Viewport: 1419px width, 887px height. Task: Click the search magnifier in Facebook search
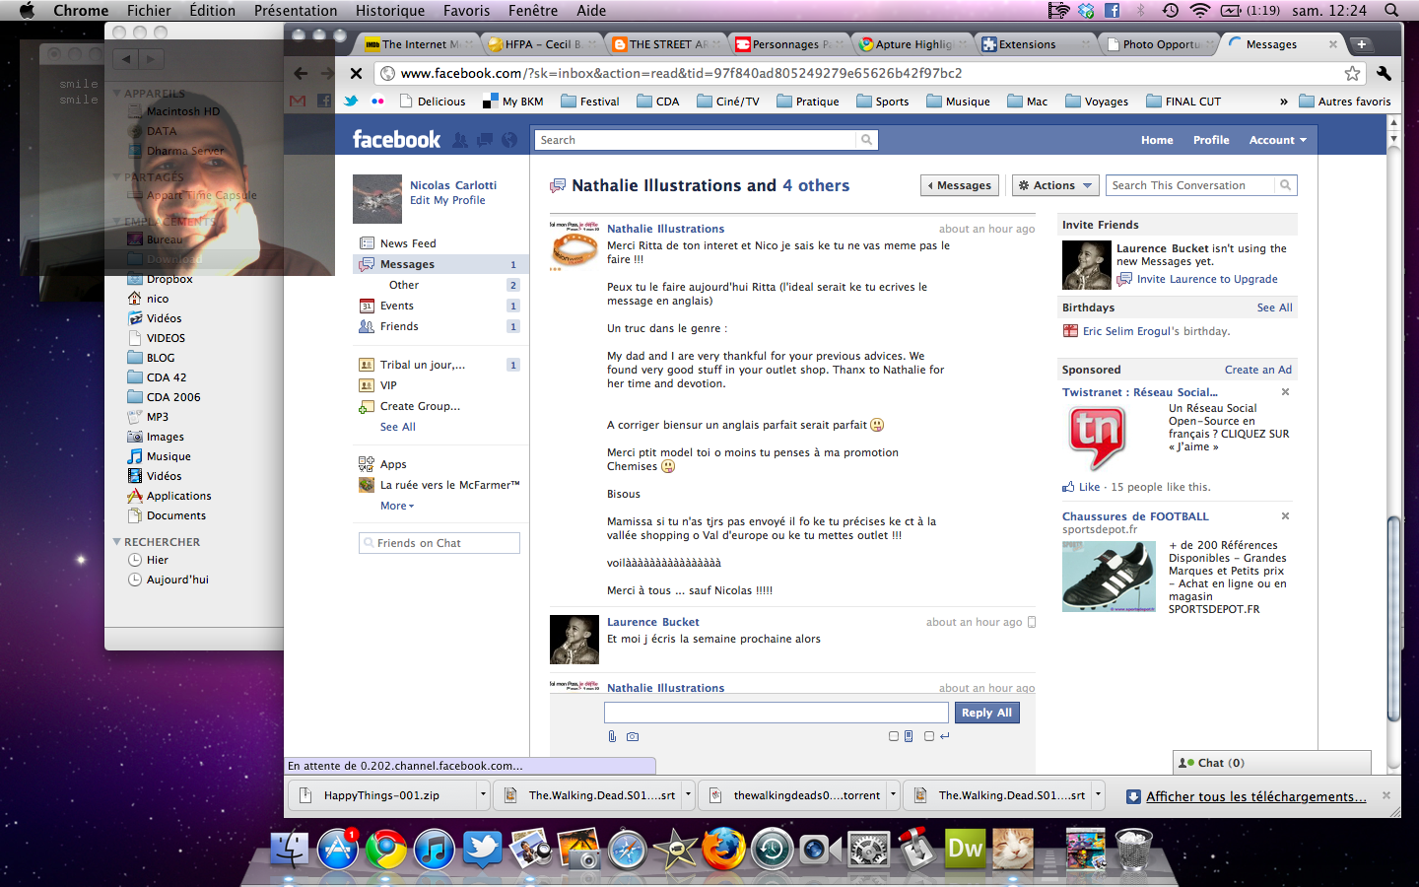pyautogui.click(x=866, y=140)
